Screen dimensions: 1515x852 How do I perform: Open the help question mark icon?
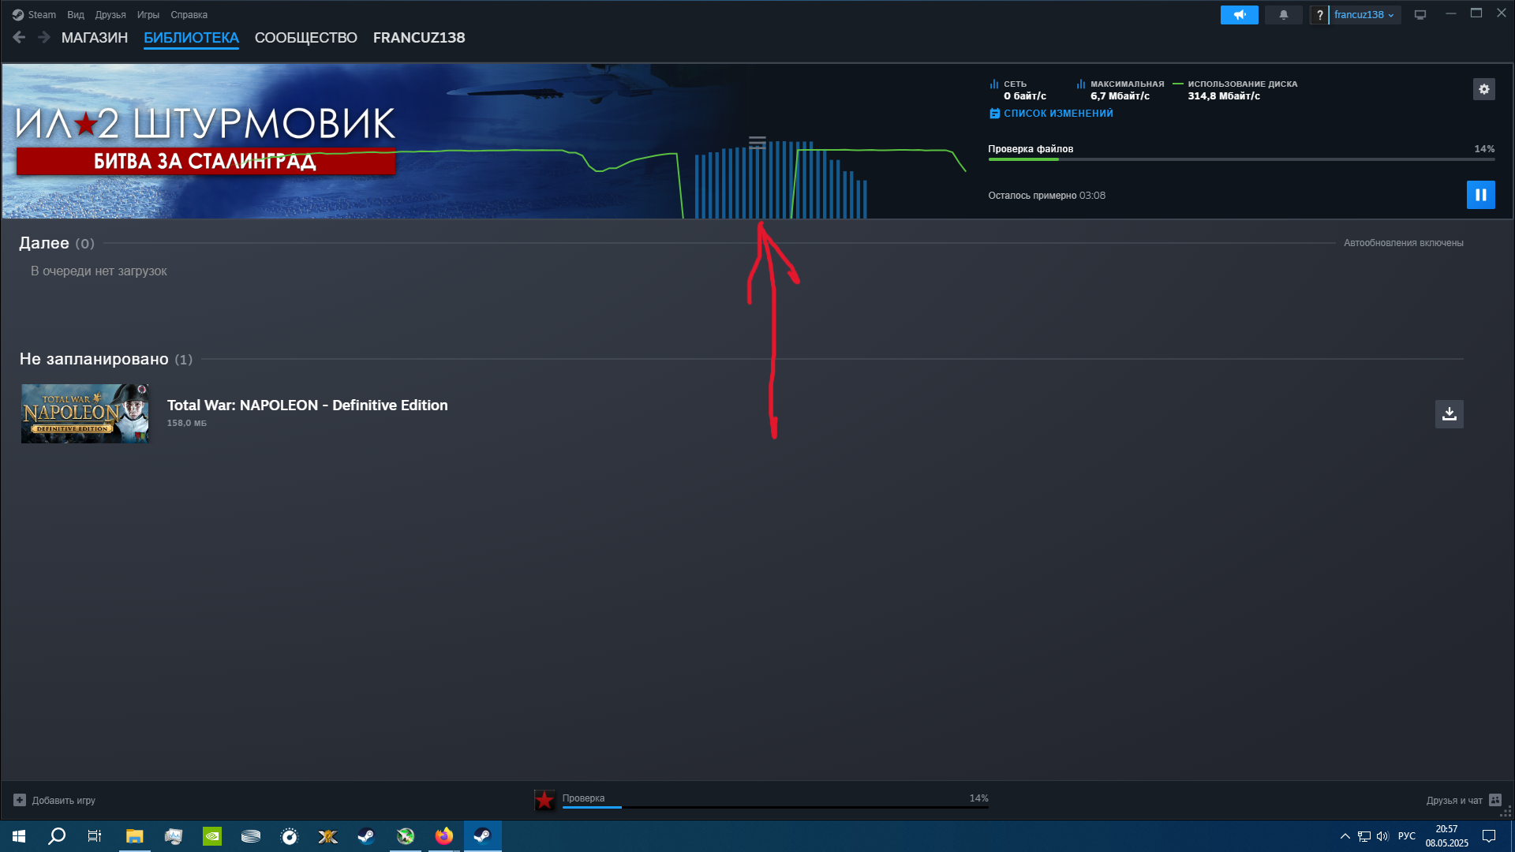pos(1319,15)
